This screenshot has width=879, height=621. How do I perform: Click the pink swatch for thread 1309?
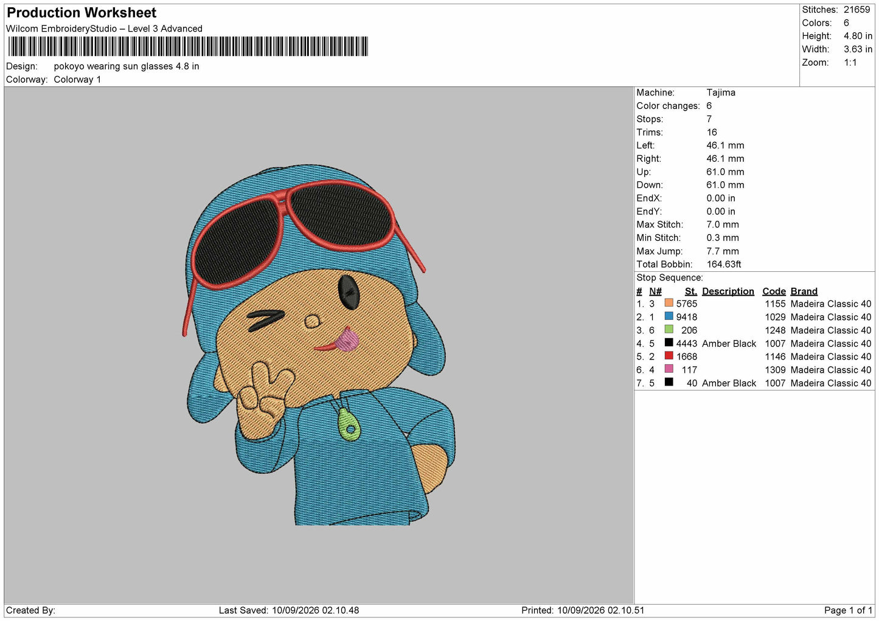pyautogui.click(x=669, y=369)
